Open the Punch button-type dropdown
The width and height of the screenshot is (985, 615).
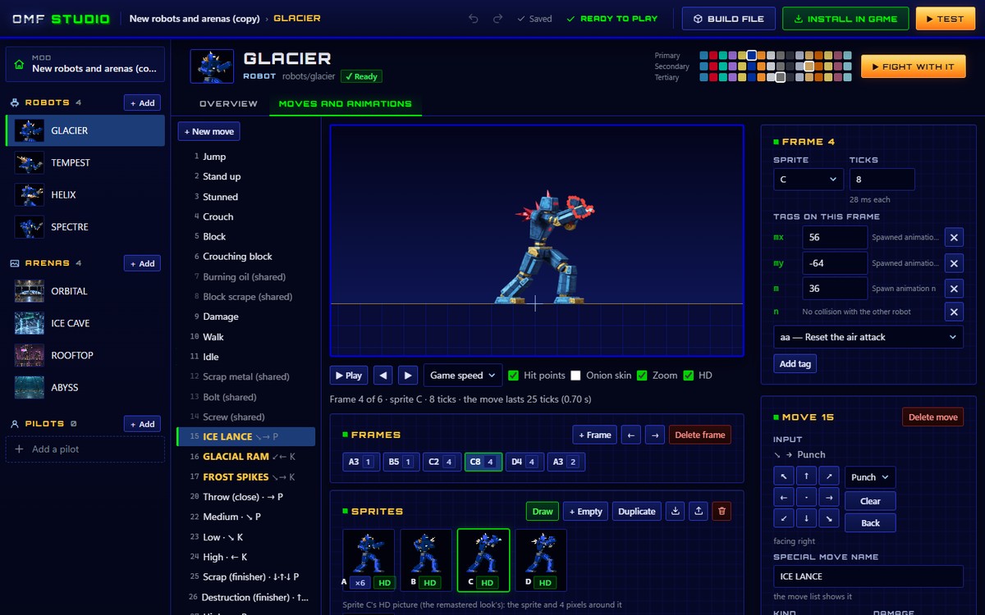pyautogui.click(x=869, y=477)
